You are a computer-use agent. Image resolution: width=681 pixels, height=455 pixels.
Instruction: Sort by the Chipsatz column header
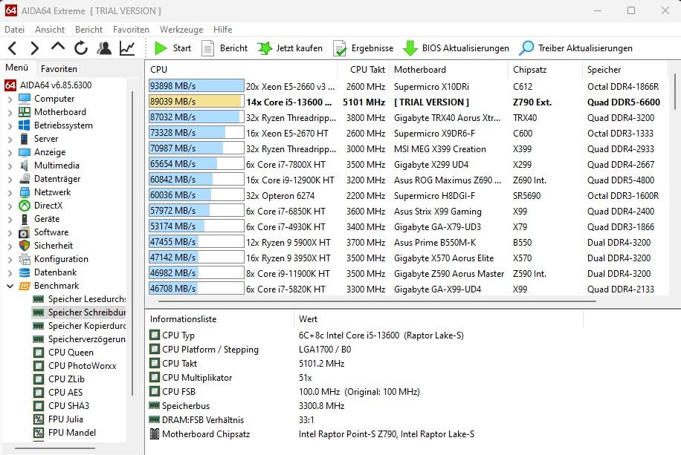(545, 69)
